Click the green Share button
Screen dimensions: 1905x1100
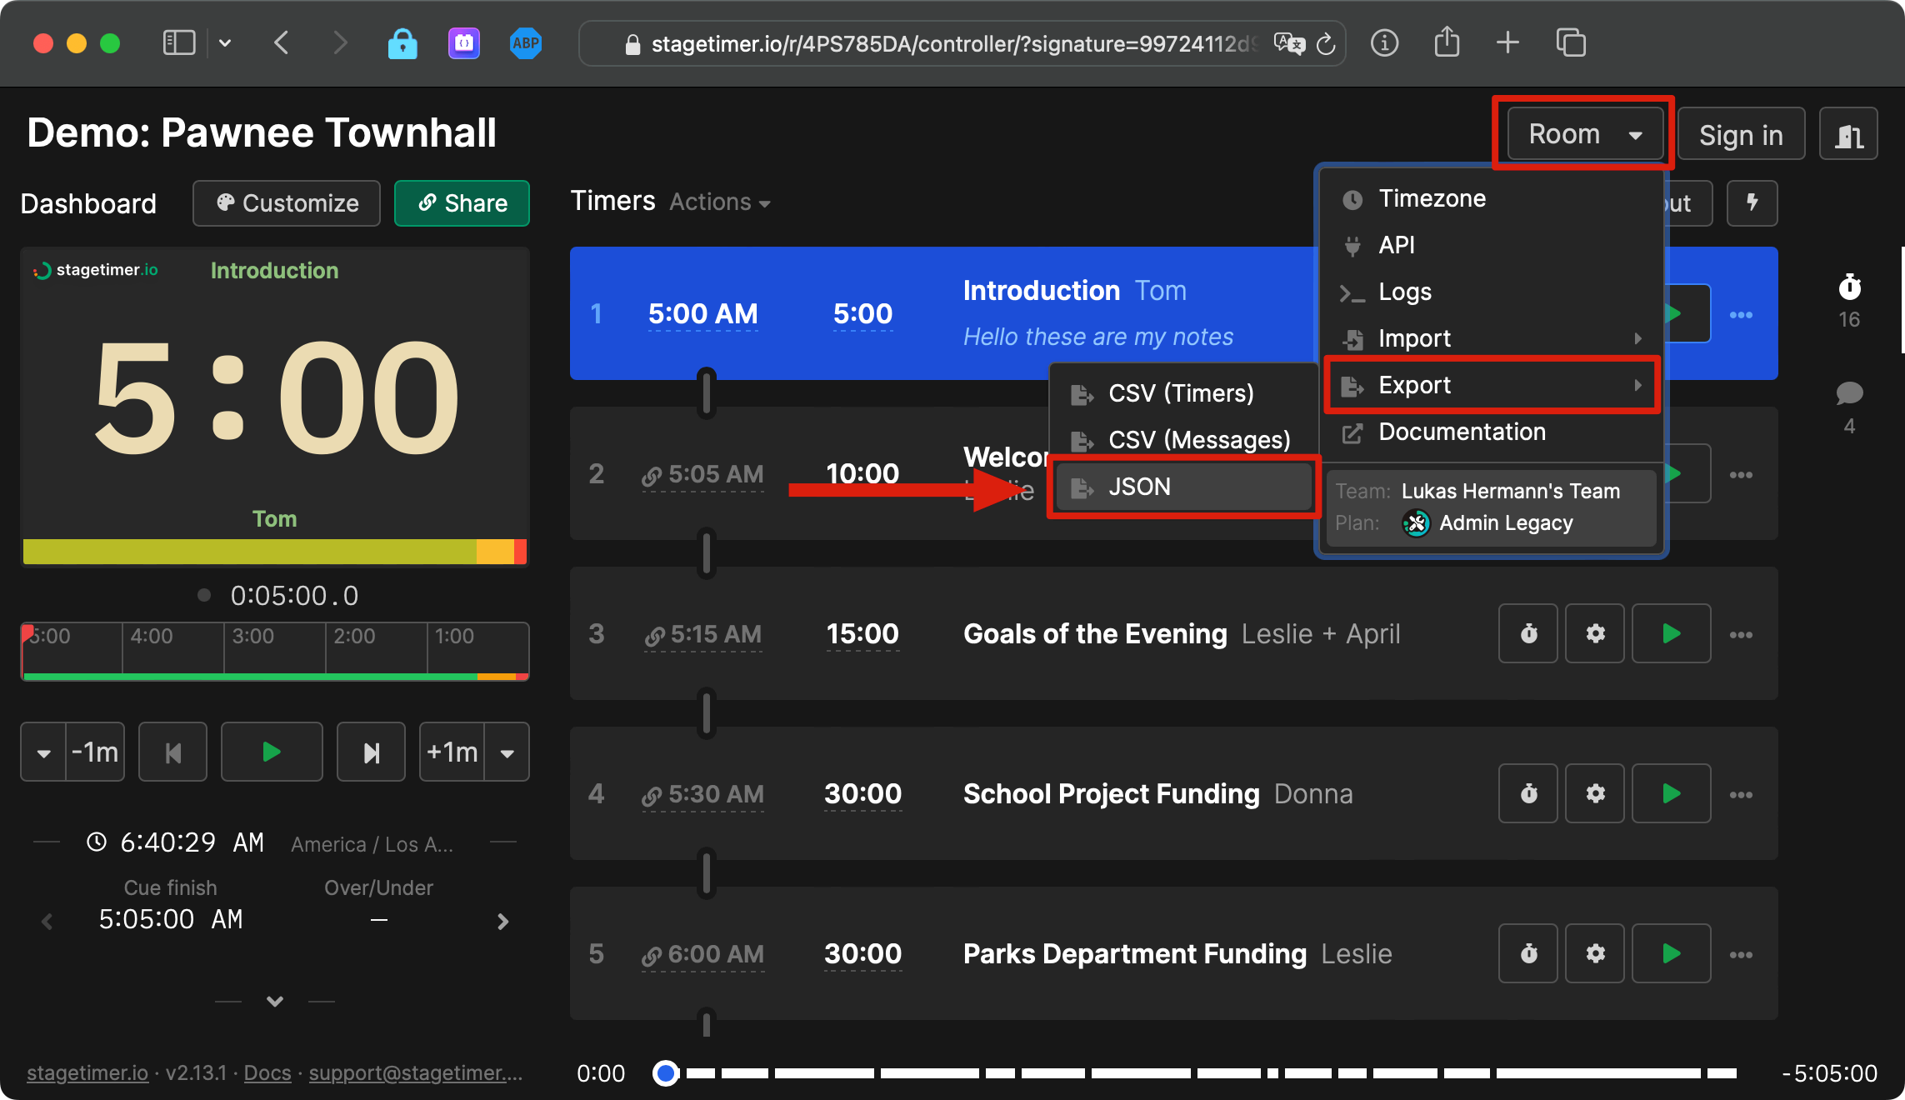click(x=461, y=202)
